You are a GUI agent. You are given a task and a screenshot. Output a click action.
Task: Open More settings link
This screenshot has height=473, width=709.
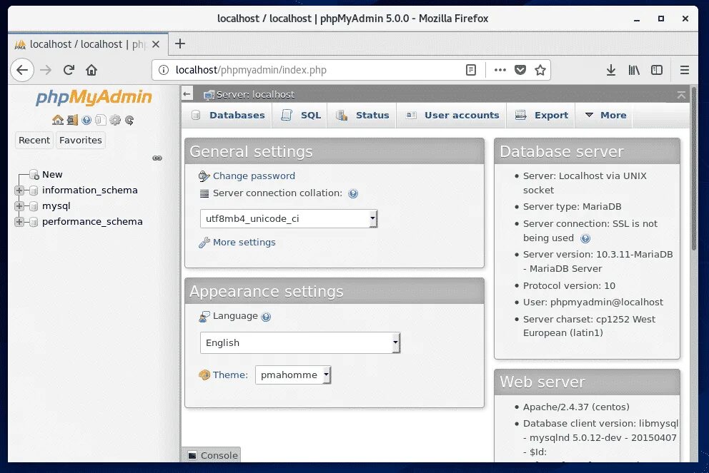pyautogui.click(x=244, y=242)
